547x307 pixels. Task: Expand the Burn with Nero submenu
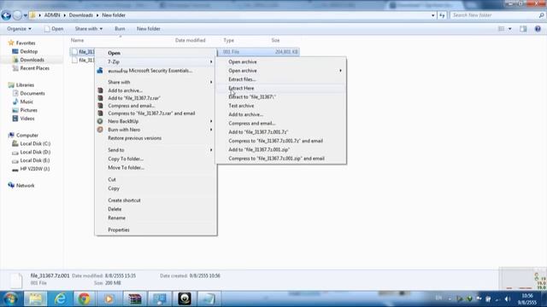(x=156, y=130)
